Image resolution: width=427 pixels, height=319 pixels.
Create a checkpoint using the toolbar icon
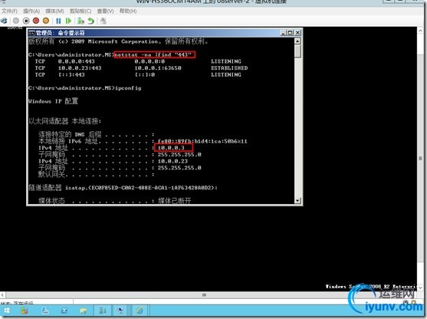coord(80,21)
